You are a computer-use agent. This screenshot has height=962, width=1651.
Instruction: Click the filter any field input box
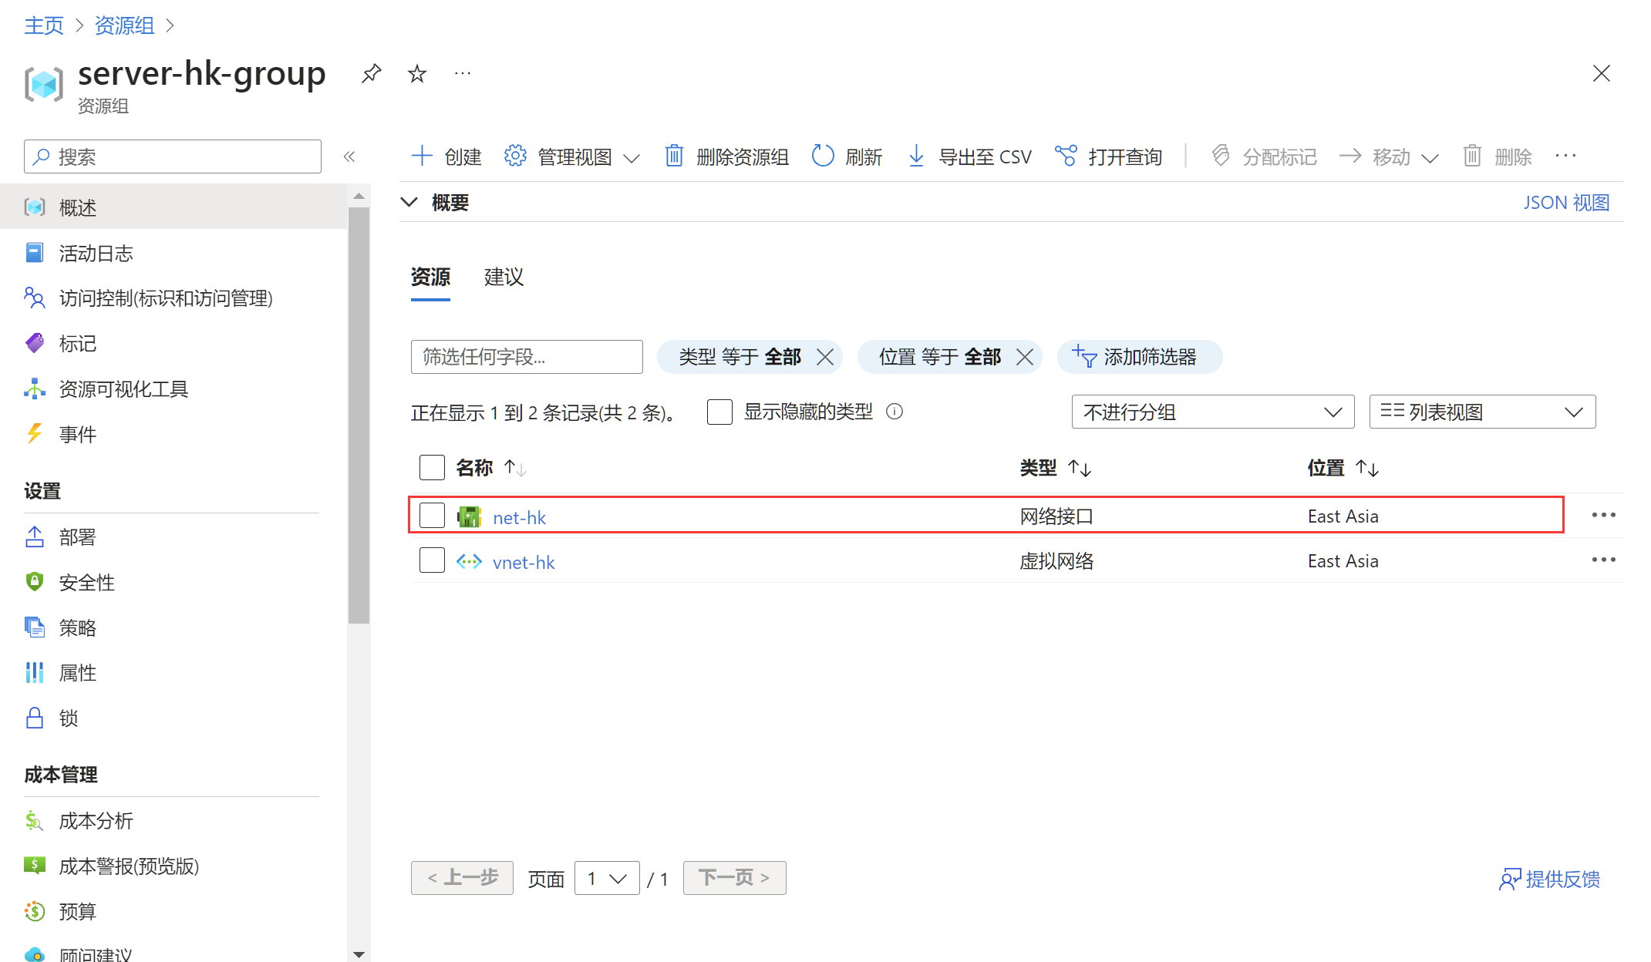527,357
